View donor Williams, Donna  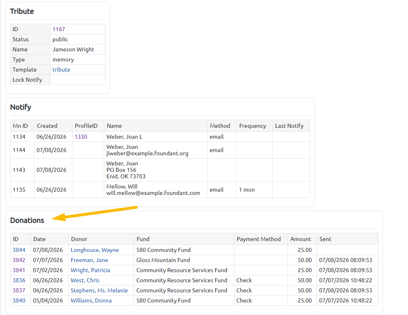pos(91,300)
